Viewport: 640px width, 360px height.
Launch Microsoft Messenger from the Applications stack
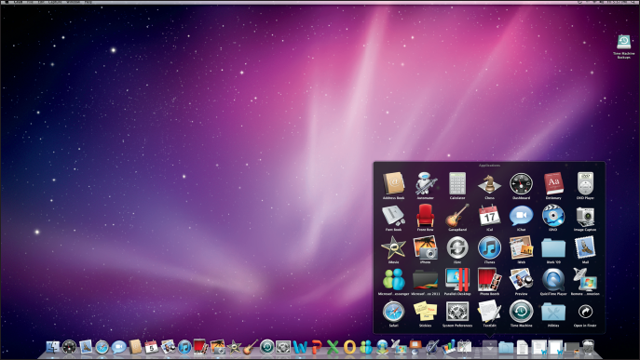393,279
